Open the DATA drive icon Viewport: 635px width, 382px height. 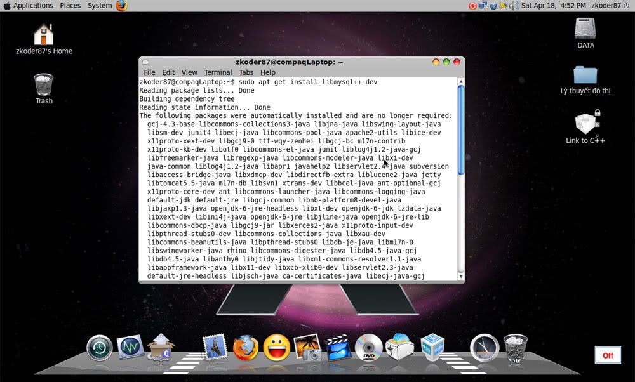pyautogui.click(x=585, y=33)
